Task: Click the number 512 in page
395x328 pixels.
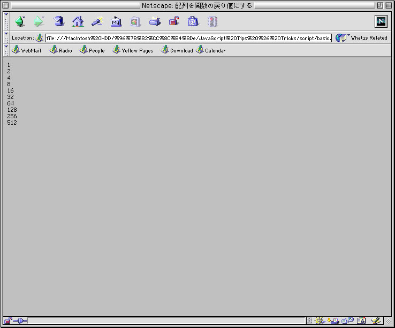Action: pos(12,123)
